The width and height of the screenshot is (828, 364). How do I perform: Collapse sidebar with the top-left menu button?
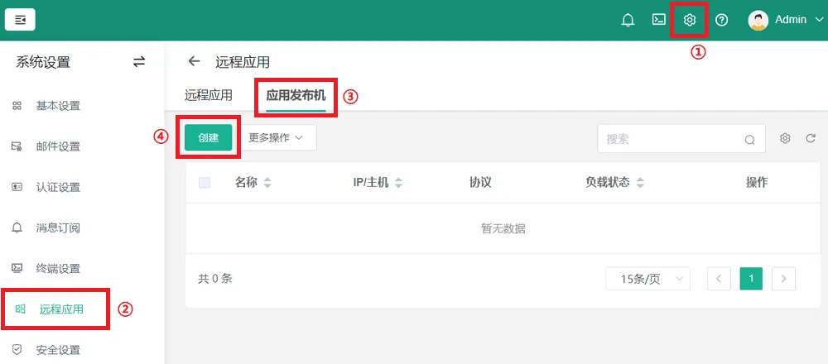click(x=20, y=20)
